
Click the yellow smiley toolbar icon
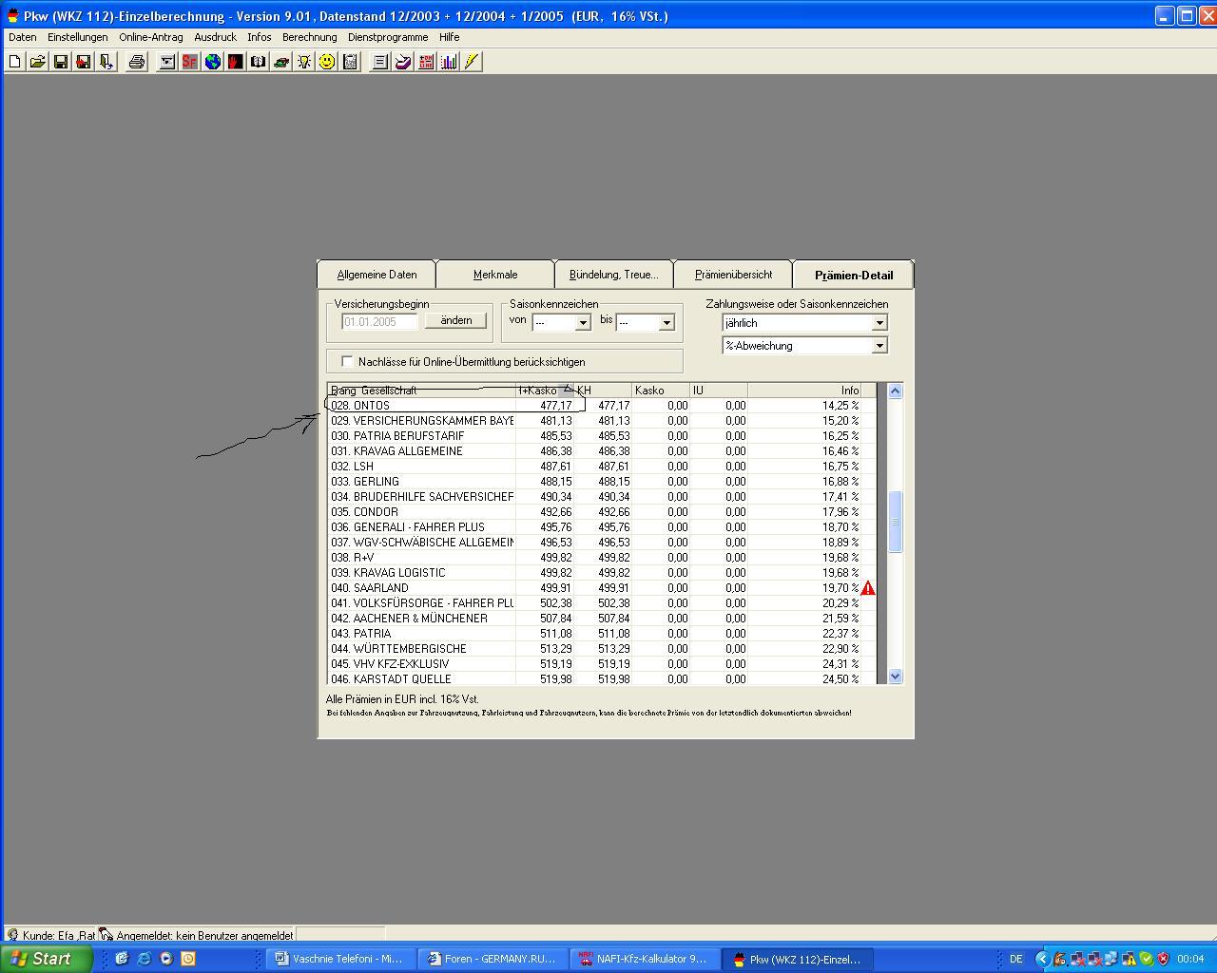click(x=327, y=62)
